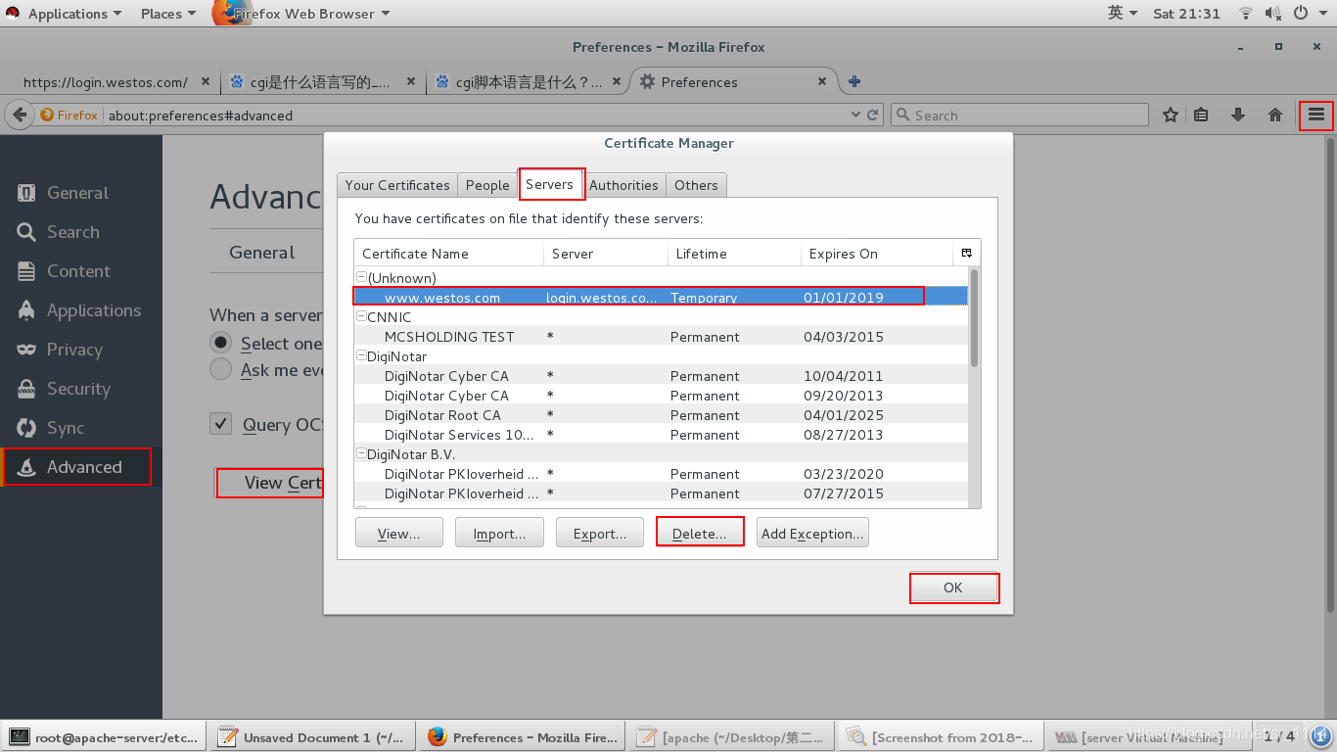Switch to the Authorities tab
Screen dimensions: 1337x752
[x=623, y=185]
